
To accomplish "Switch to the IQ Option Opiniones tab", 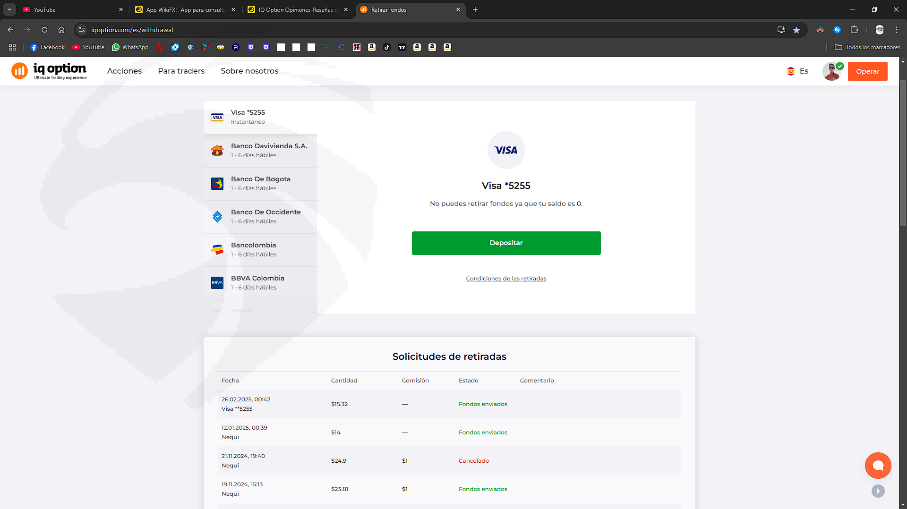I will (298, 9).
